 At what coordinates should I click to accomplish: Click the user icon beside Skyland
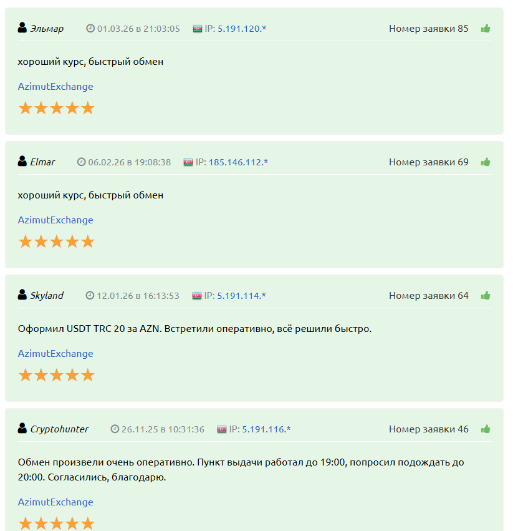[x=22, y=295]
